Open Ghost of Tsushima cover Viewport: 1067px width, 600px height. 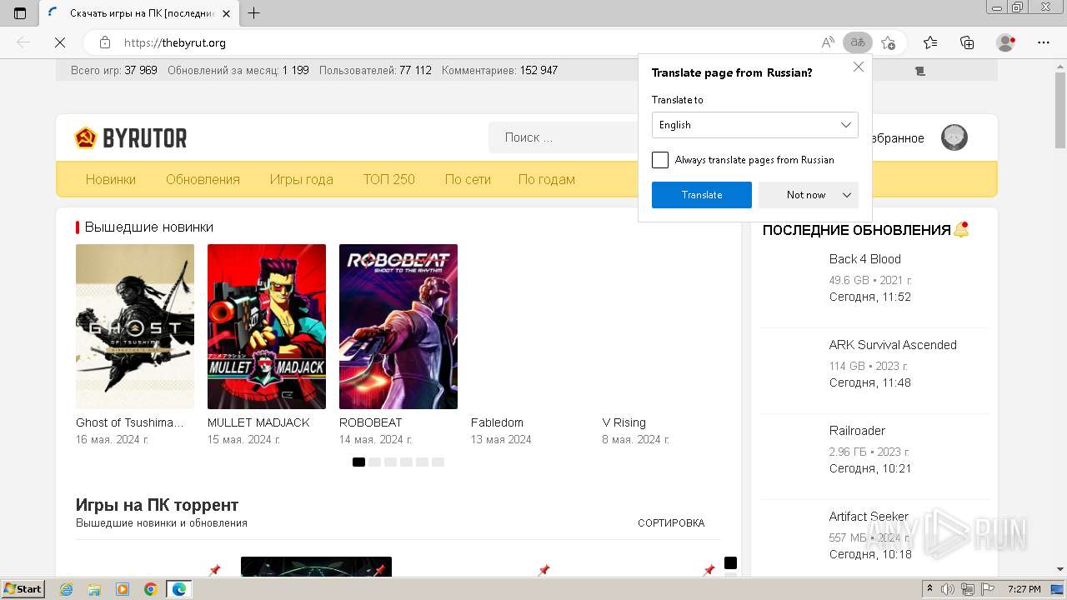tap(135, 327)
